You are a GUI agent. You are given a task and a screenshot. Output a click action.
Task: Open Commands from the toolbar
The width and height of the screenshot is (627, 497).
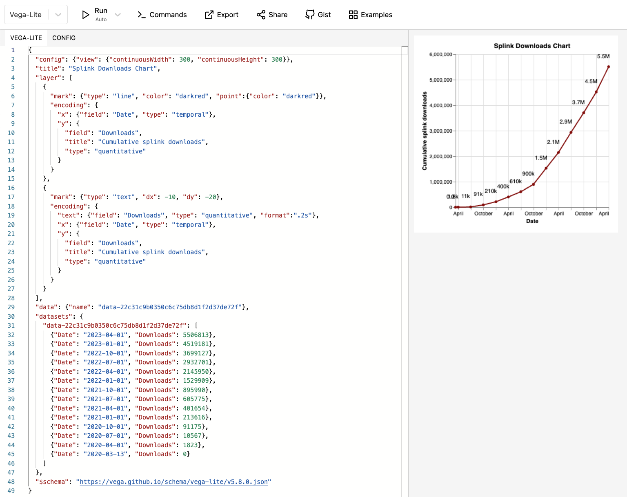[162, 15]
